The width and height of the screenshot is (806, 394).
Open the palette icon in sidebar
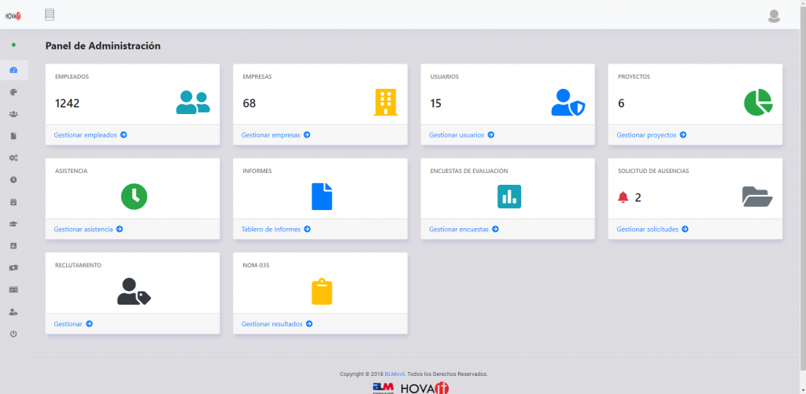(x=13, y=92)
